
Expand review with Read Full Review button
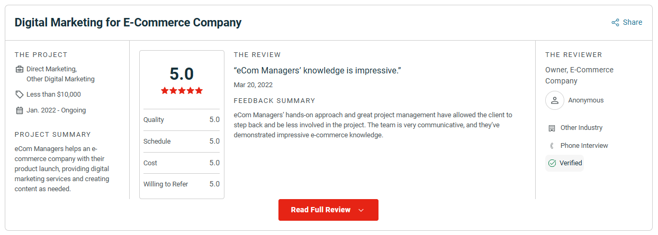pyautogui.click(x=328, y=210)
